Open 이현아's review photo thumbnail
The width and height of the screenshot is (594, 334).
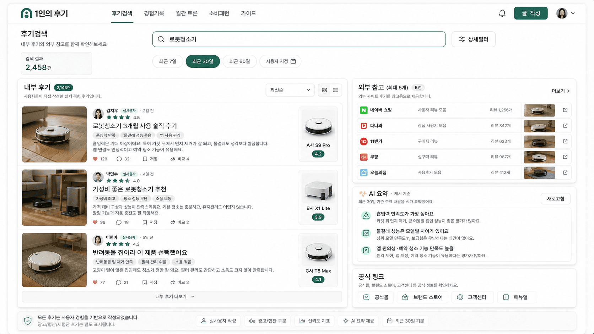54,260
